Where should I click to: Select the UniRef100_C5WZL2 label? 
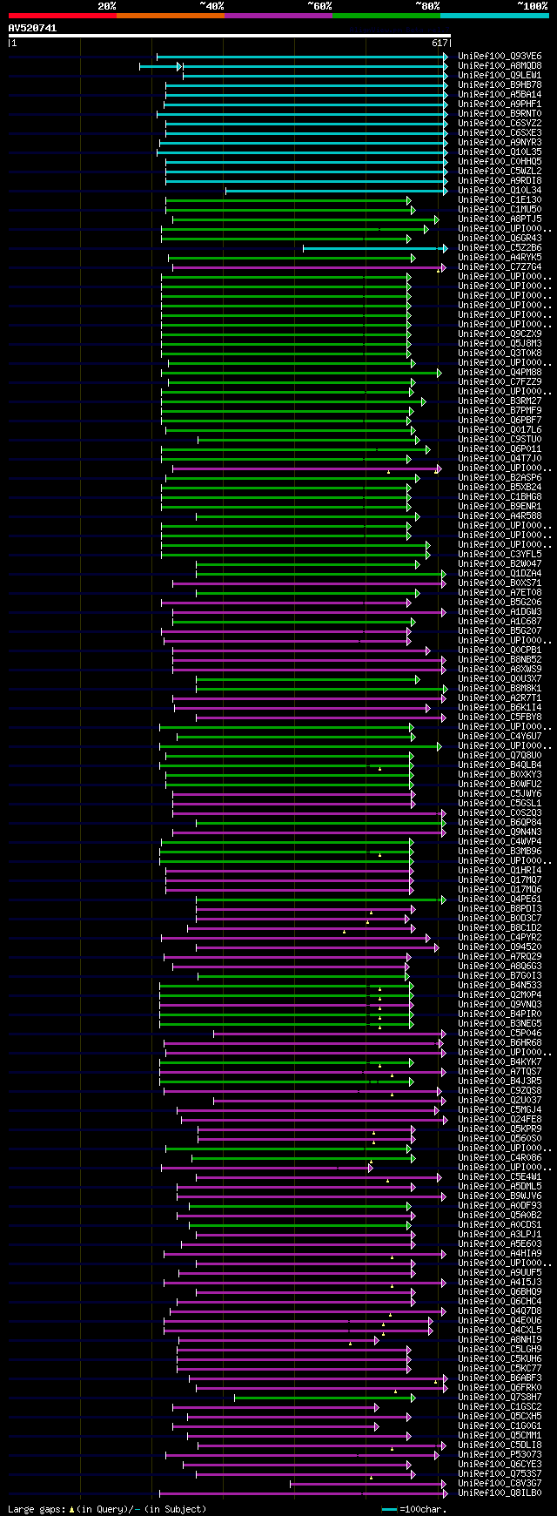pyautogui.click(x=500, y=172)
